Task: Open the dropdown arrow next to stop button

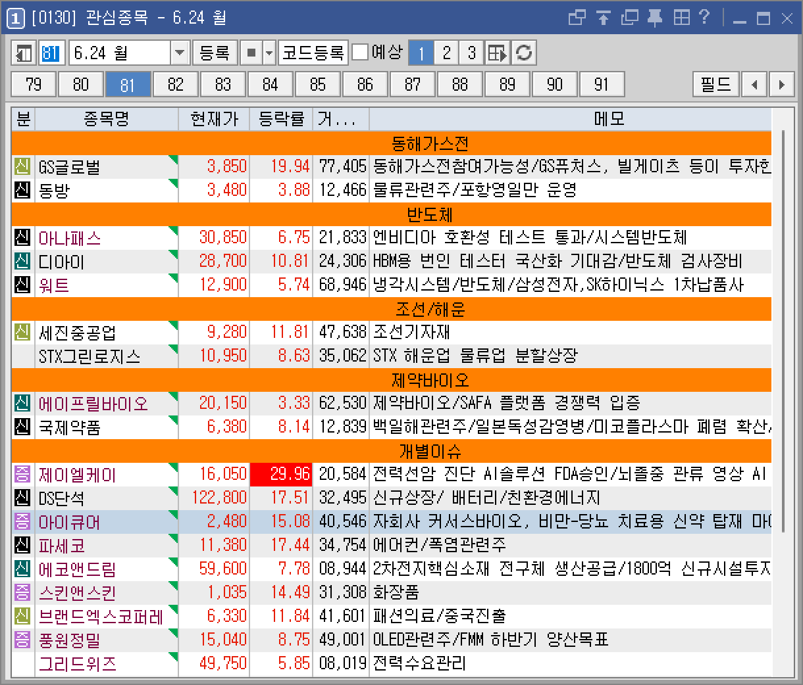Action: (x=269, y=53)
